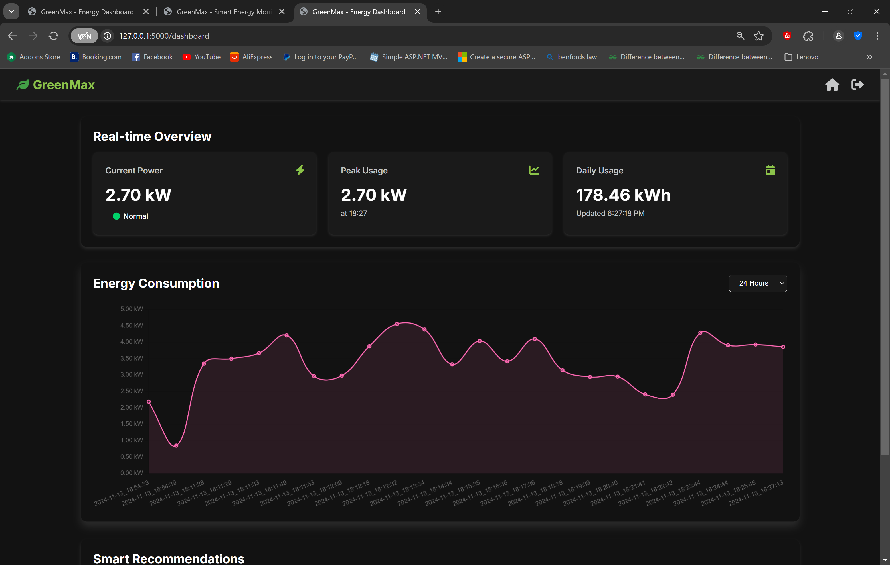The height and width of the screenshot is (565, 890).
Task: Click the page vertical scrollbar thumb
Action: [x=885, y=266]
